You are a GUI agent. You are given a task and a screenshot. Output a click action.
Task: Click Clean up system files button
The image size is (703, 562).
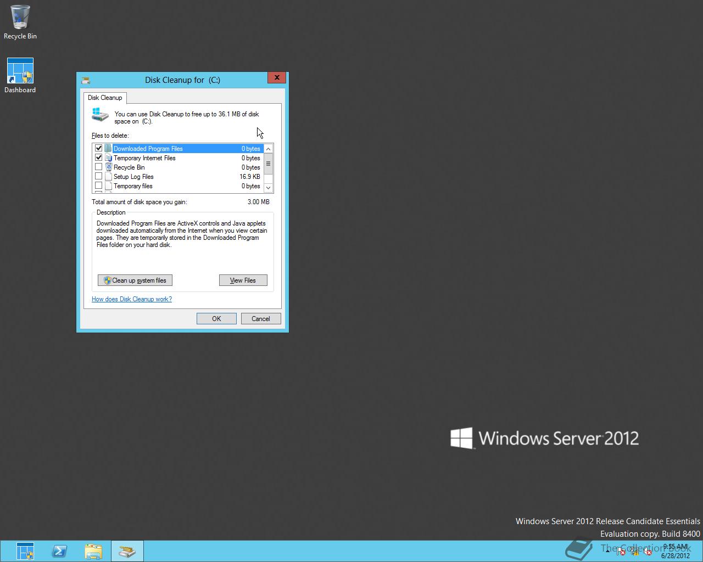pyautogui.click(x=135, y=280)
